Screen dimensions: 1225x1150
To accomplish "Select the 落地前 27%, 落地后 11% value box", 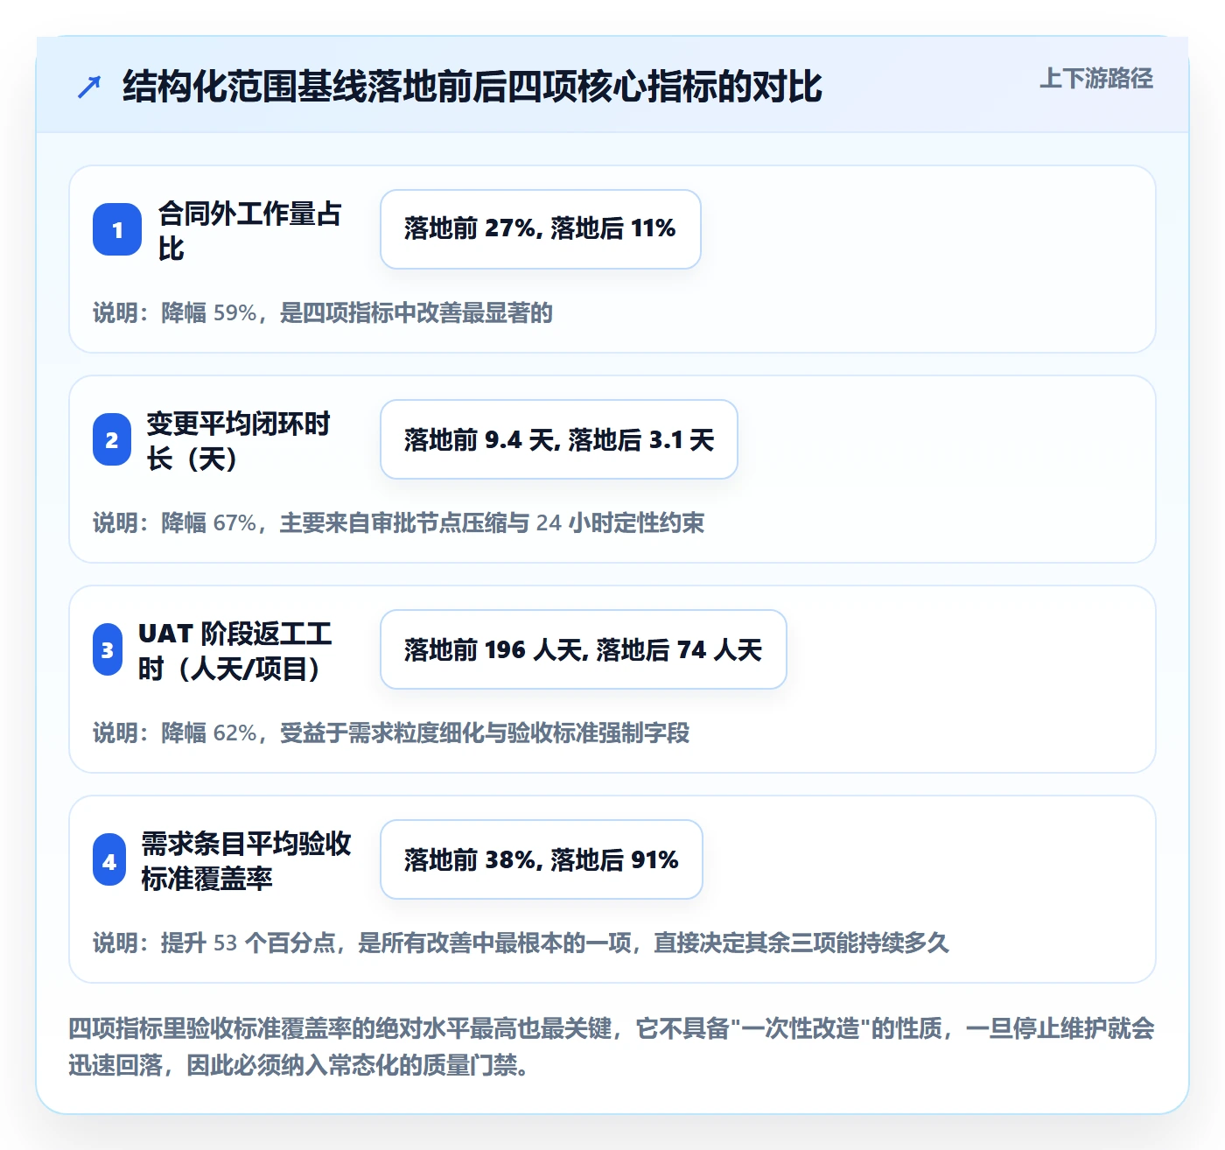I will 541,229.
